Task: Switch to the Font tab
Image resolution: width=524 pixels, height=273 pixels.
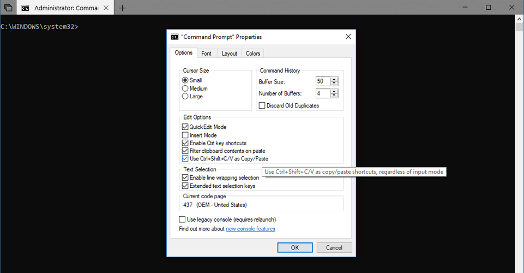Action: 207,54
